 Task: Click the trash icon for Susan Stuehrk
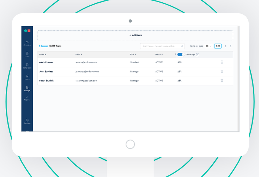[x=222, y=80]
